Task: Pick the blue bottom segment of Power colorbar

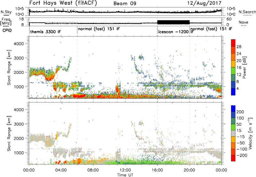Action: tap(233, 92)
